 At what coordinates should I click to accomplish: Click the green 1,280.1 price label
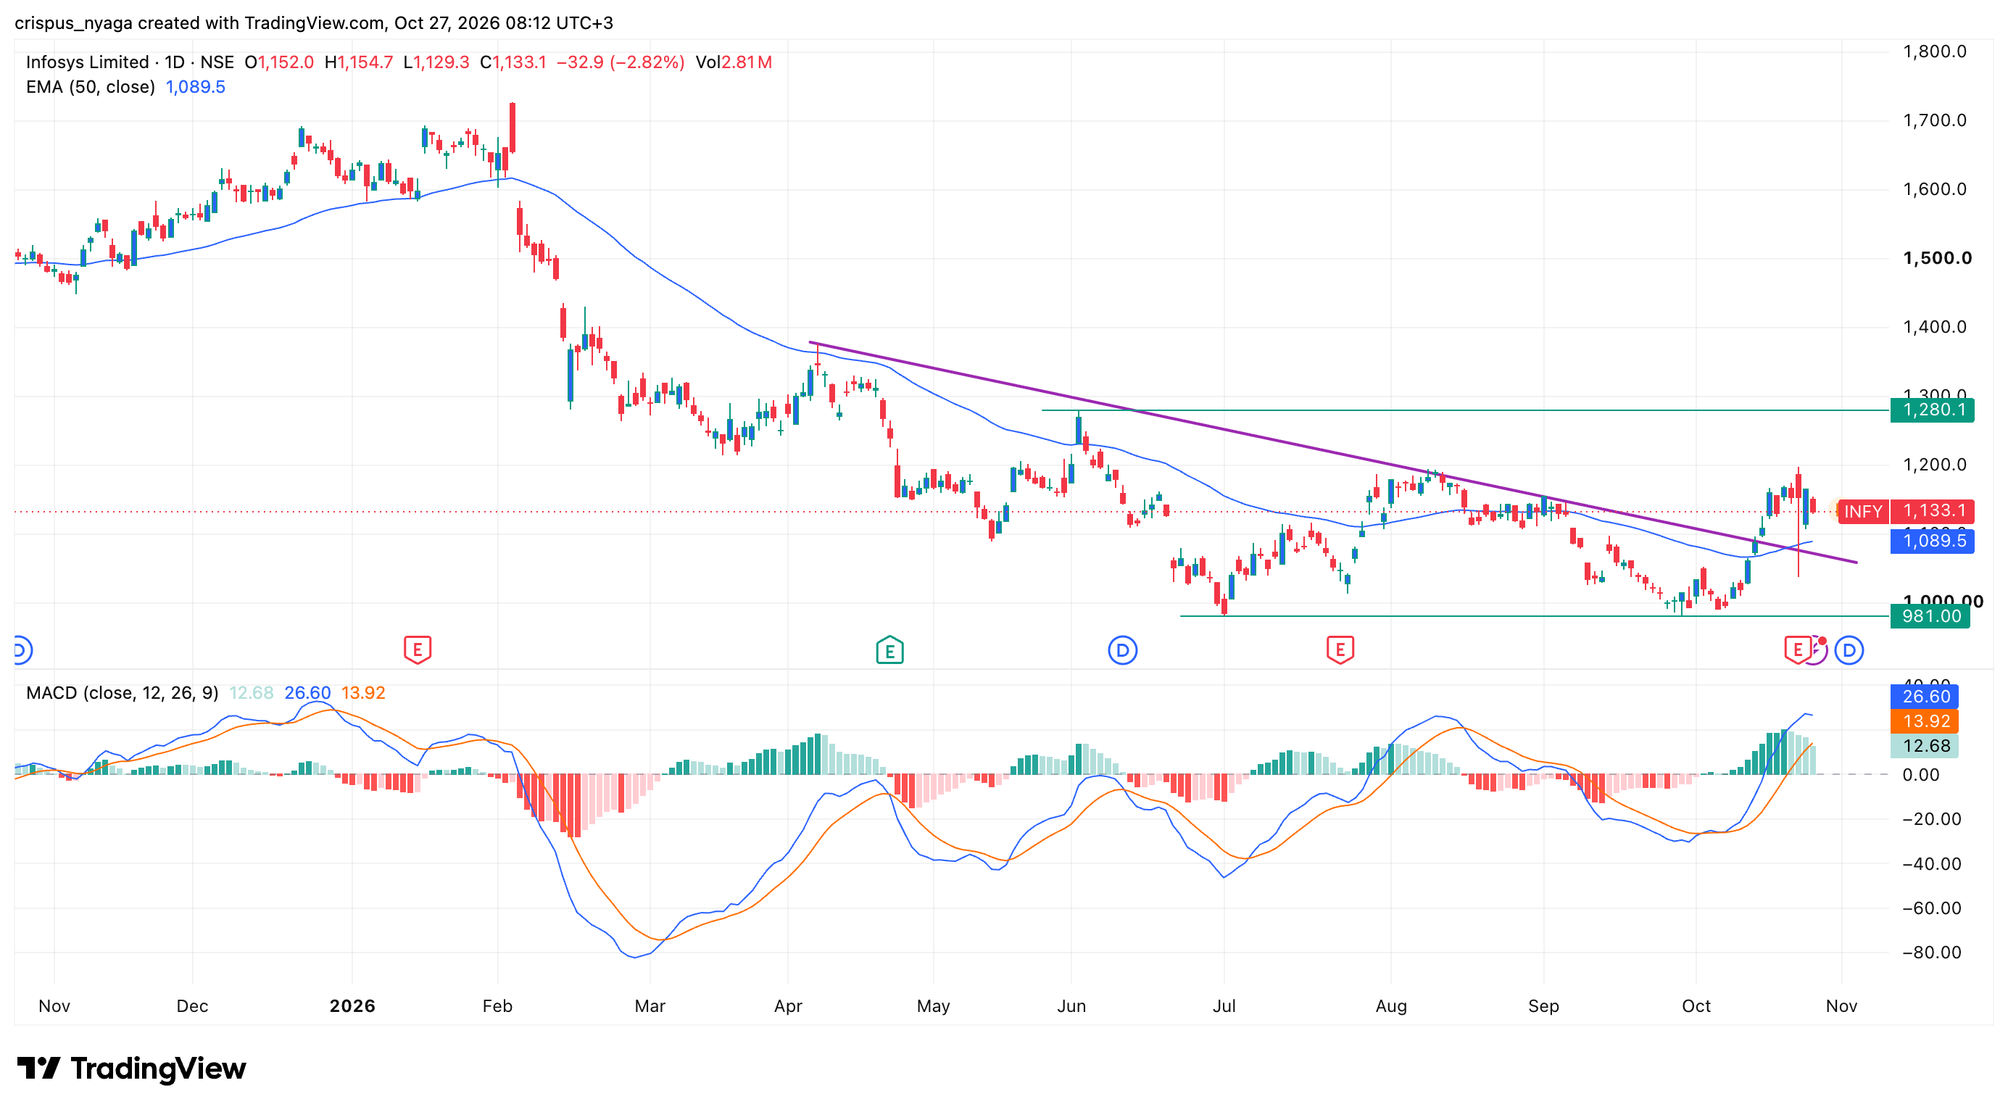pyautogui.click(x=1932, y=410)
